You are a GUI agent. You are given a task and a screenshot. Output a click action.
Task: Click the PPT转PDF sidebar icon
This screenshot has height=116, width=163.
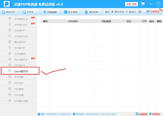(x=10, y=65)
